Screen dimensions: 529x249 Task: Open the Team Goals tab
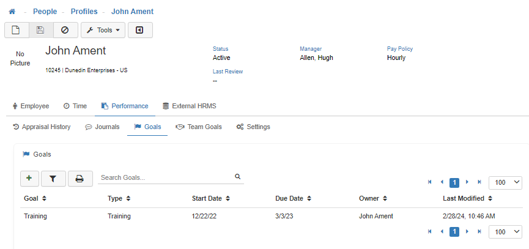tap(198, 127)
